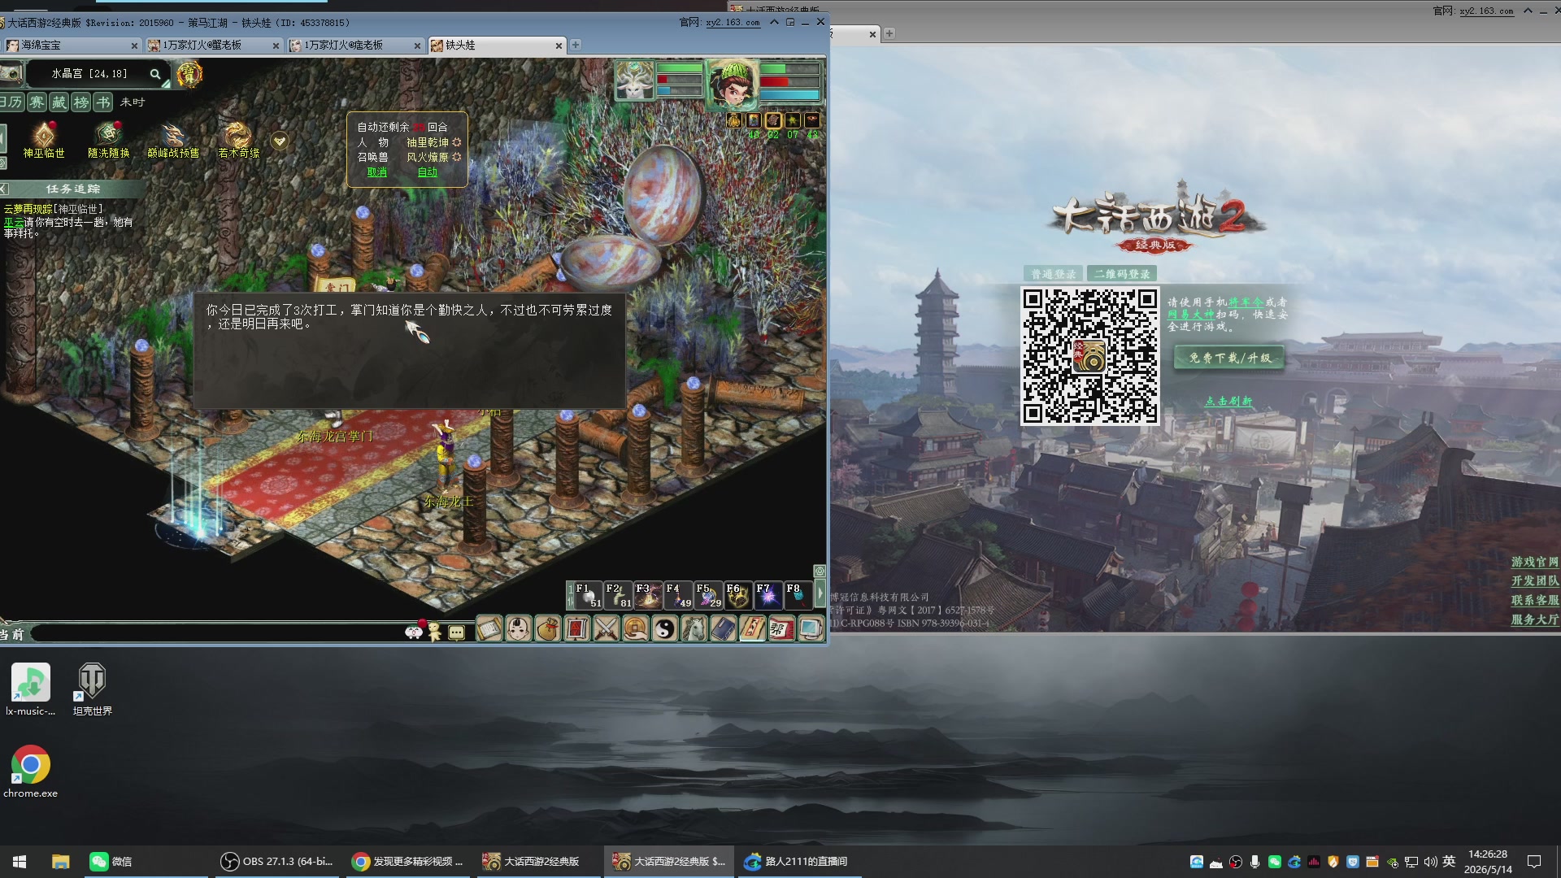Use the F1 hotkey item slot
Screen dimensions: 1561x878
588,595
